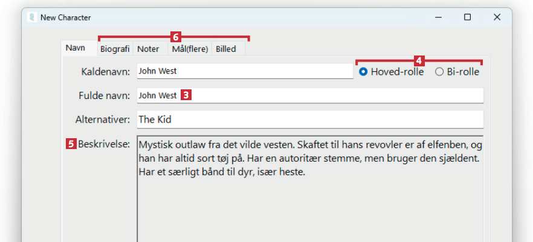Minimize the New Character window
The height and width of the screenshot is (242, 533).
tap(438, 18)
